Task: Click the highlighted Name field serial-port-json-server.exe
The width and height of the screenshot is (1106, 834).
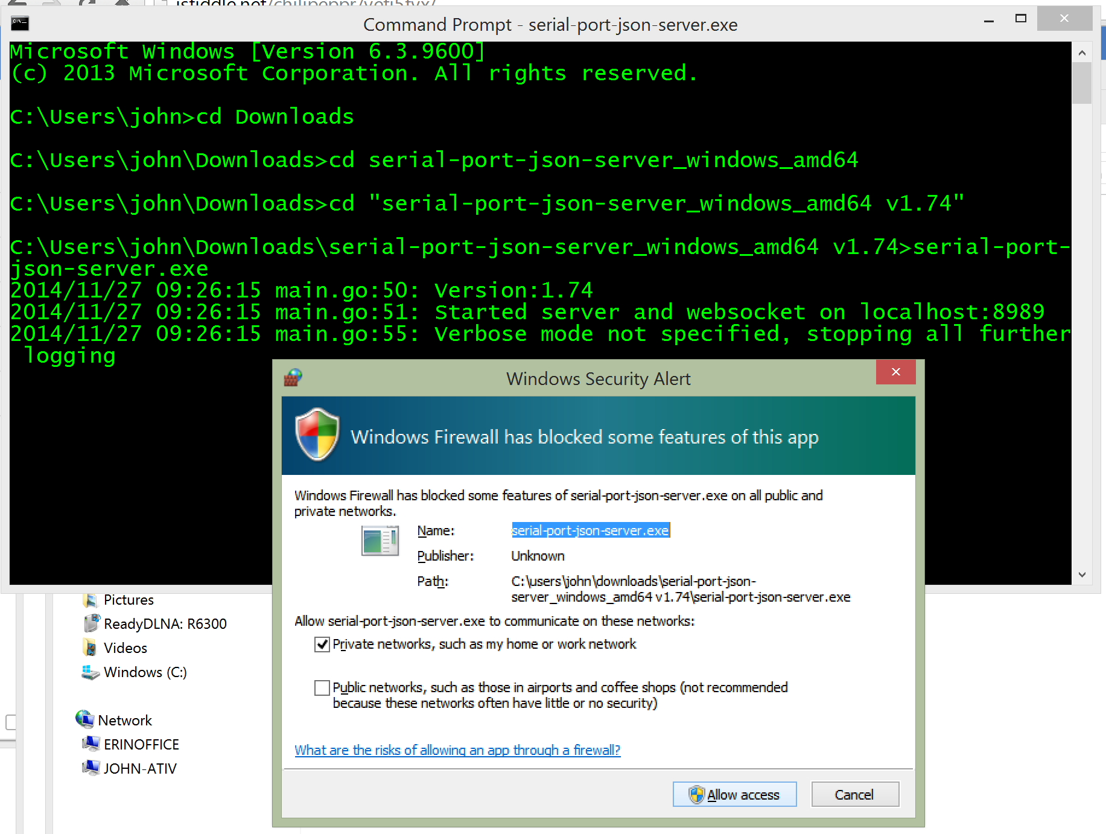Action: (590, 530)
